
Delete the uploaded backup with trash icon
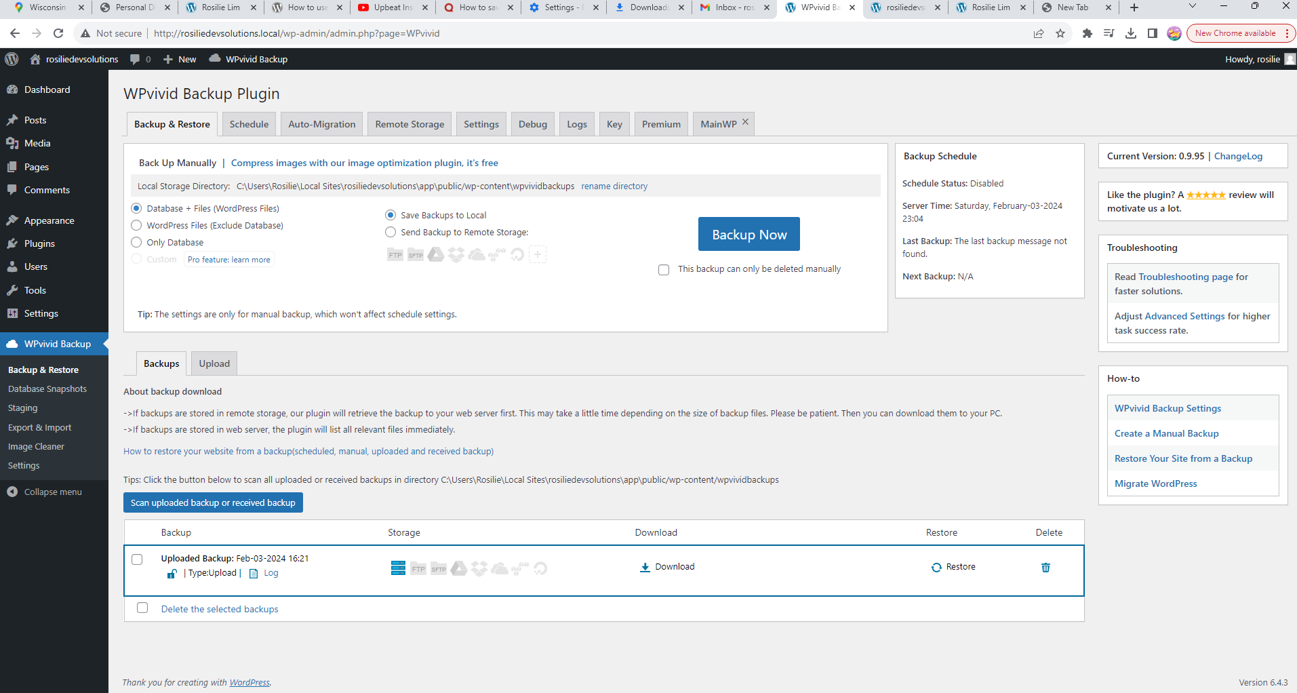(x=1045, y=568)
